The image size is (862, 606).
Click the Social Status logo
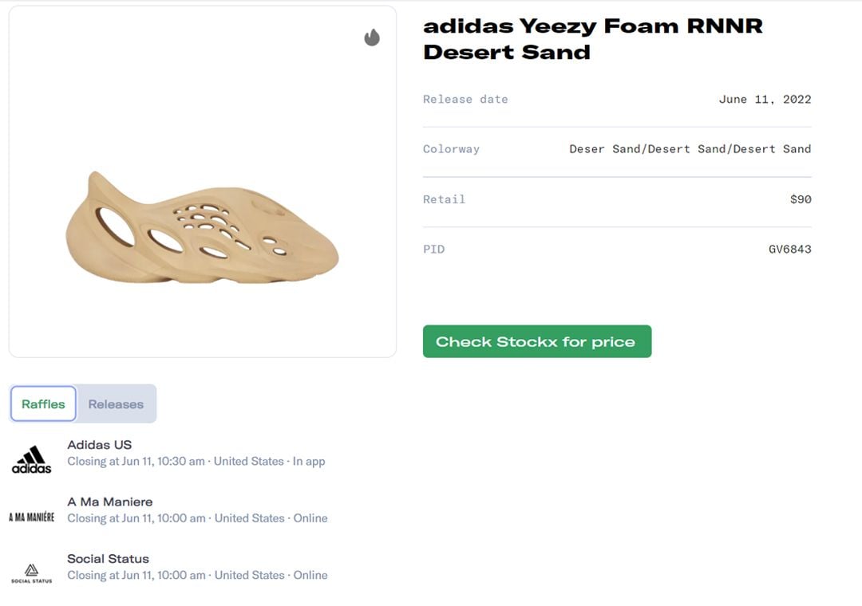pos(32,573)
